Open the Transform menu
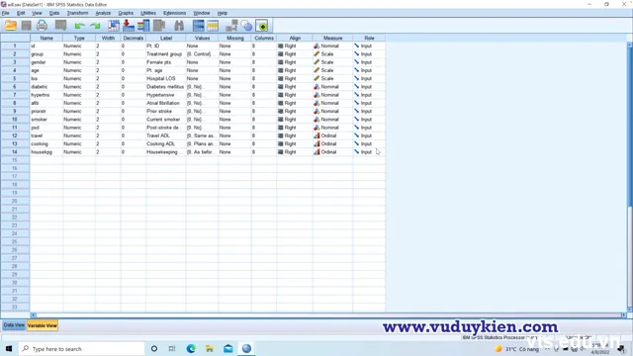This screenshot has height=356, width=633. click(x=77, y=13)
